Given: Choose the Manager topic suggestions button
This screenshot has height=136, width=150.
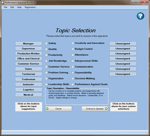Looking at the screenshot, I should 29,43.
